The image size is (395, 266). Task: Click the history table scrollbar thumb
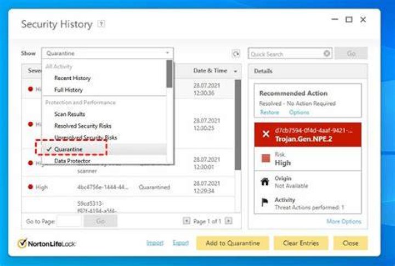click(x=238, y=124)
